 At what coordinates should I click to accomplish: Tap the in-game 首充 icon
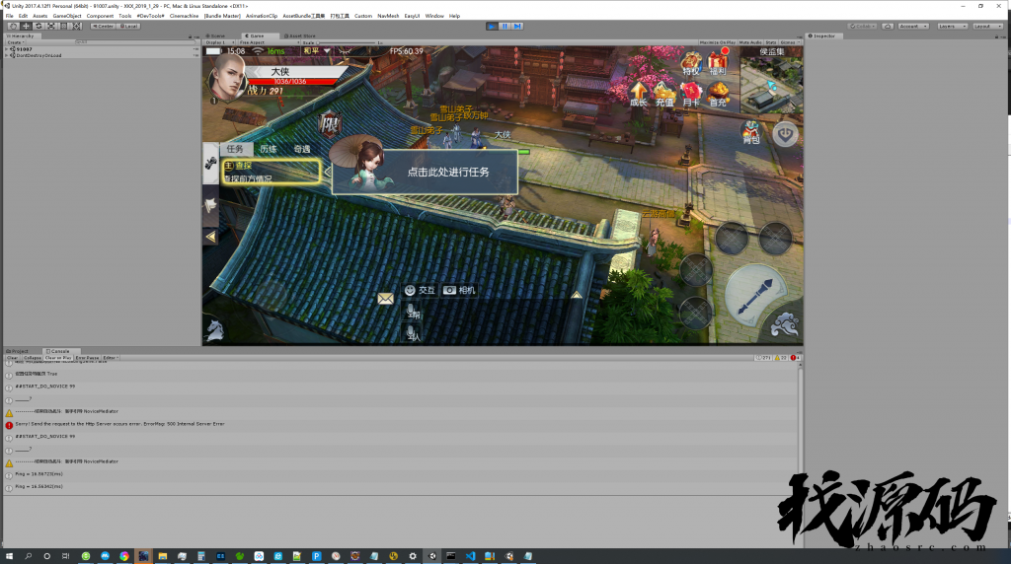pos(718,94)
